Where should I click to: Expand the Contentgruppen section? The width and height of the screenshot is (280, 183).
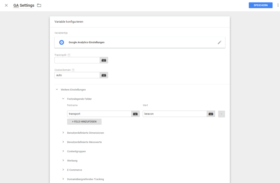pyautogui.click(x=63, y=151)
